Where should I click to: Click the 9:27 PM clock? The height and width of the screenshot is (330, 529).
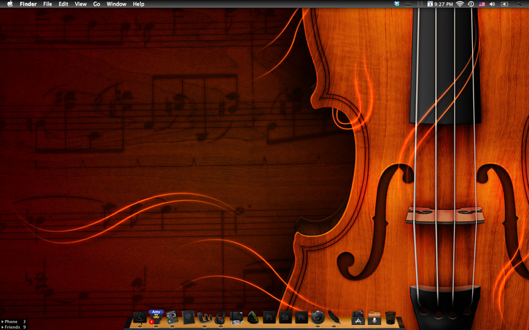tap(444, 4)
